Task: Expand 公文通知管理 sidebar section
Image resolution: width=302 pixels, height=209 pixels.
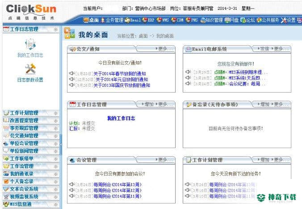Action: pyautogui.click(x=56, y=136)
